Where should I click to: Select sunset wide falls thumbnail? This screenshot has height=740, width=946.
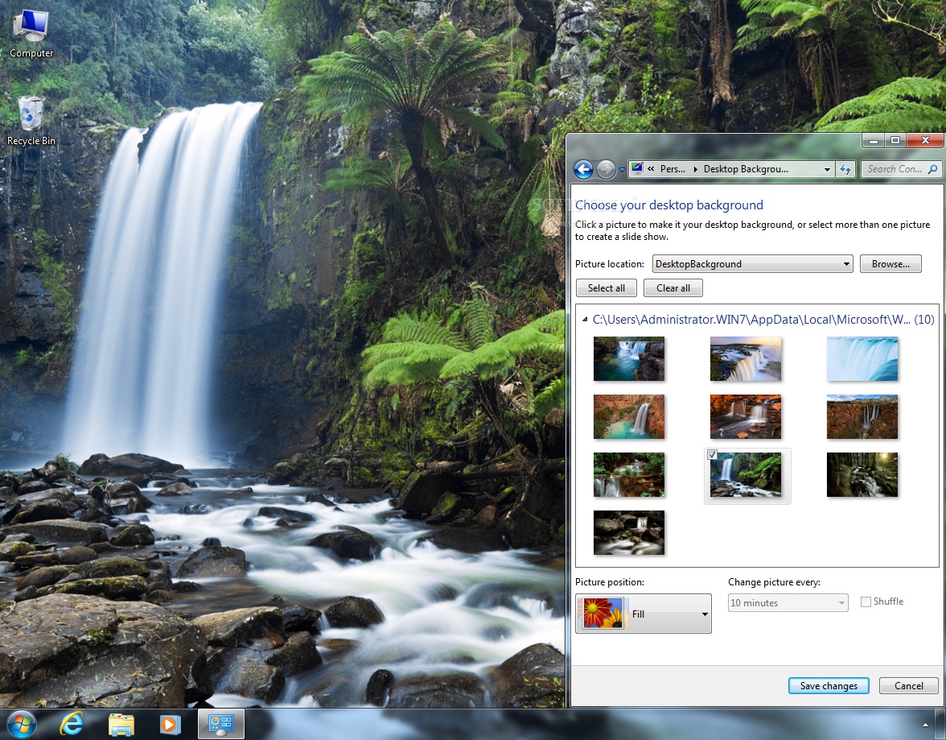tap(746, 359)
